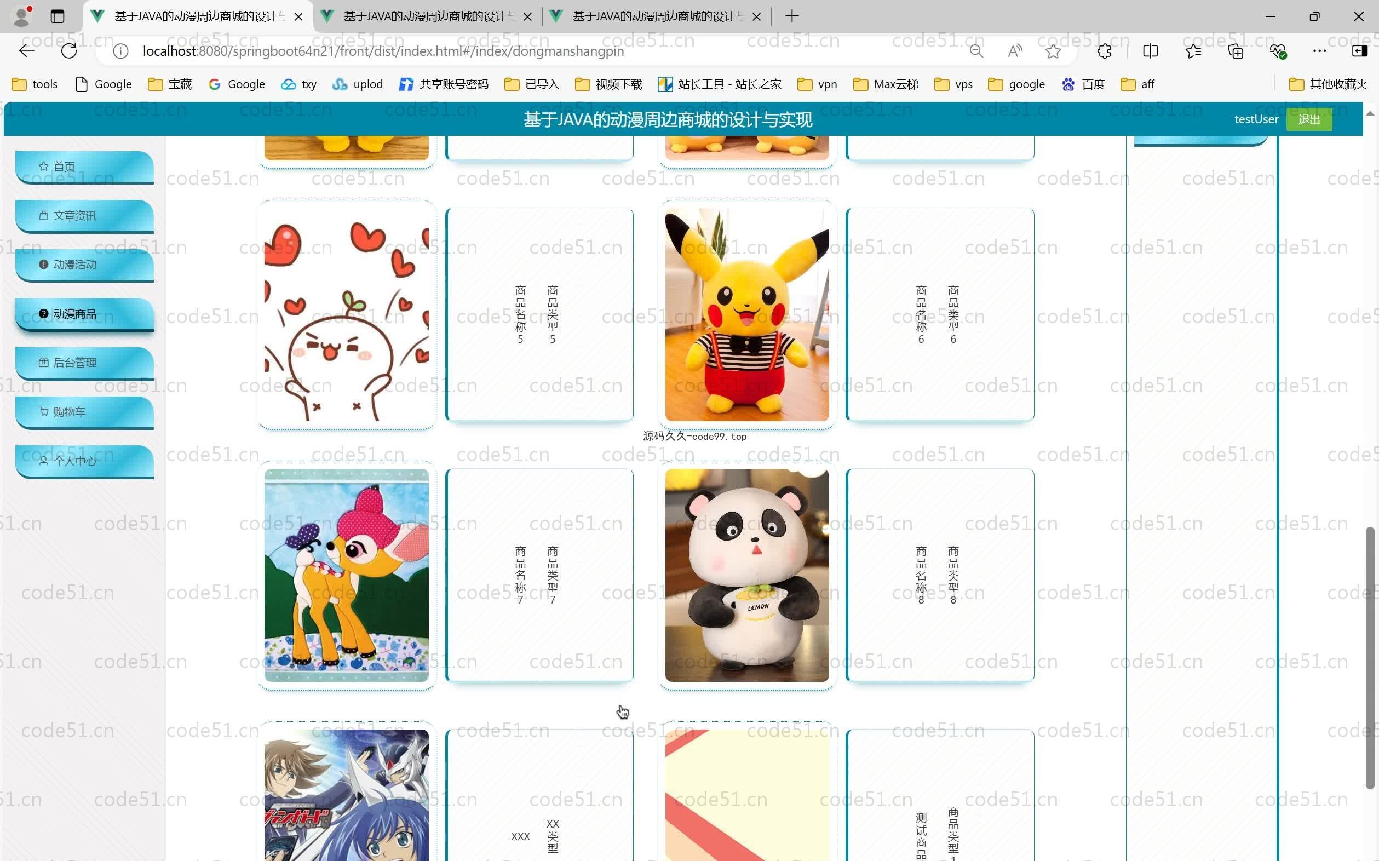This screenshot has width=1379, height=861.
Task: Open the browser profile avatar icon
Action: click(x=22, y=16)
